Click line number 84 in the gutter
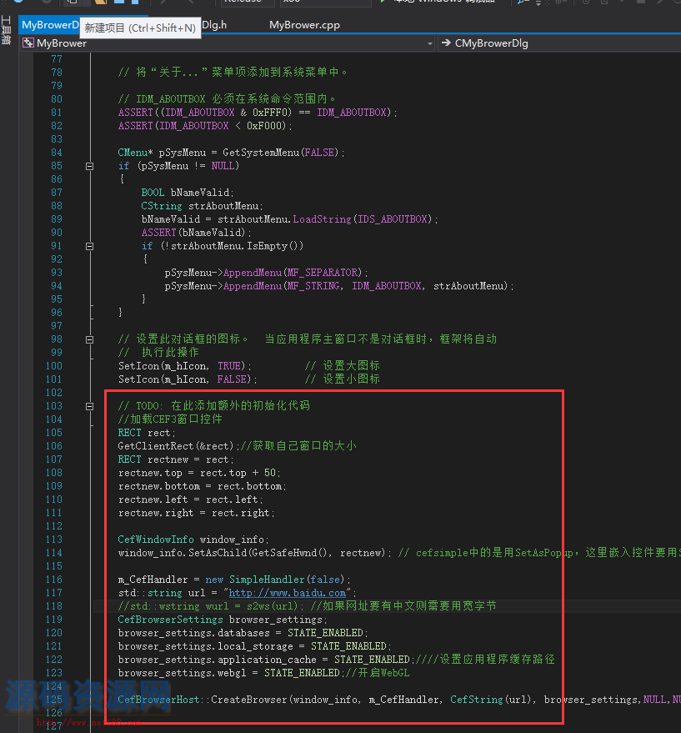Image resolution: width=681 pixels, height=733 pixels. [57, 153]
